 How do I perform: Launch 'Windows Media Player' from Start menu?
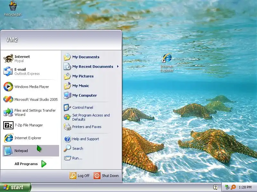(31, 87)
